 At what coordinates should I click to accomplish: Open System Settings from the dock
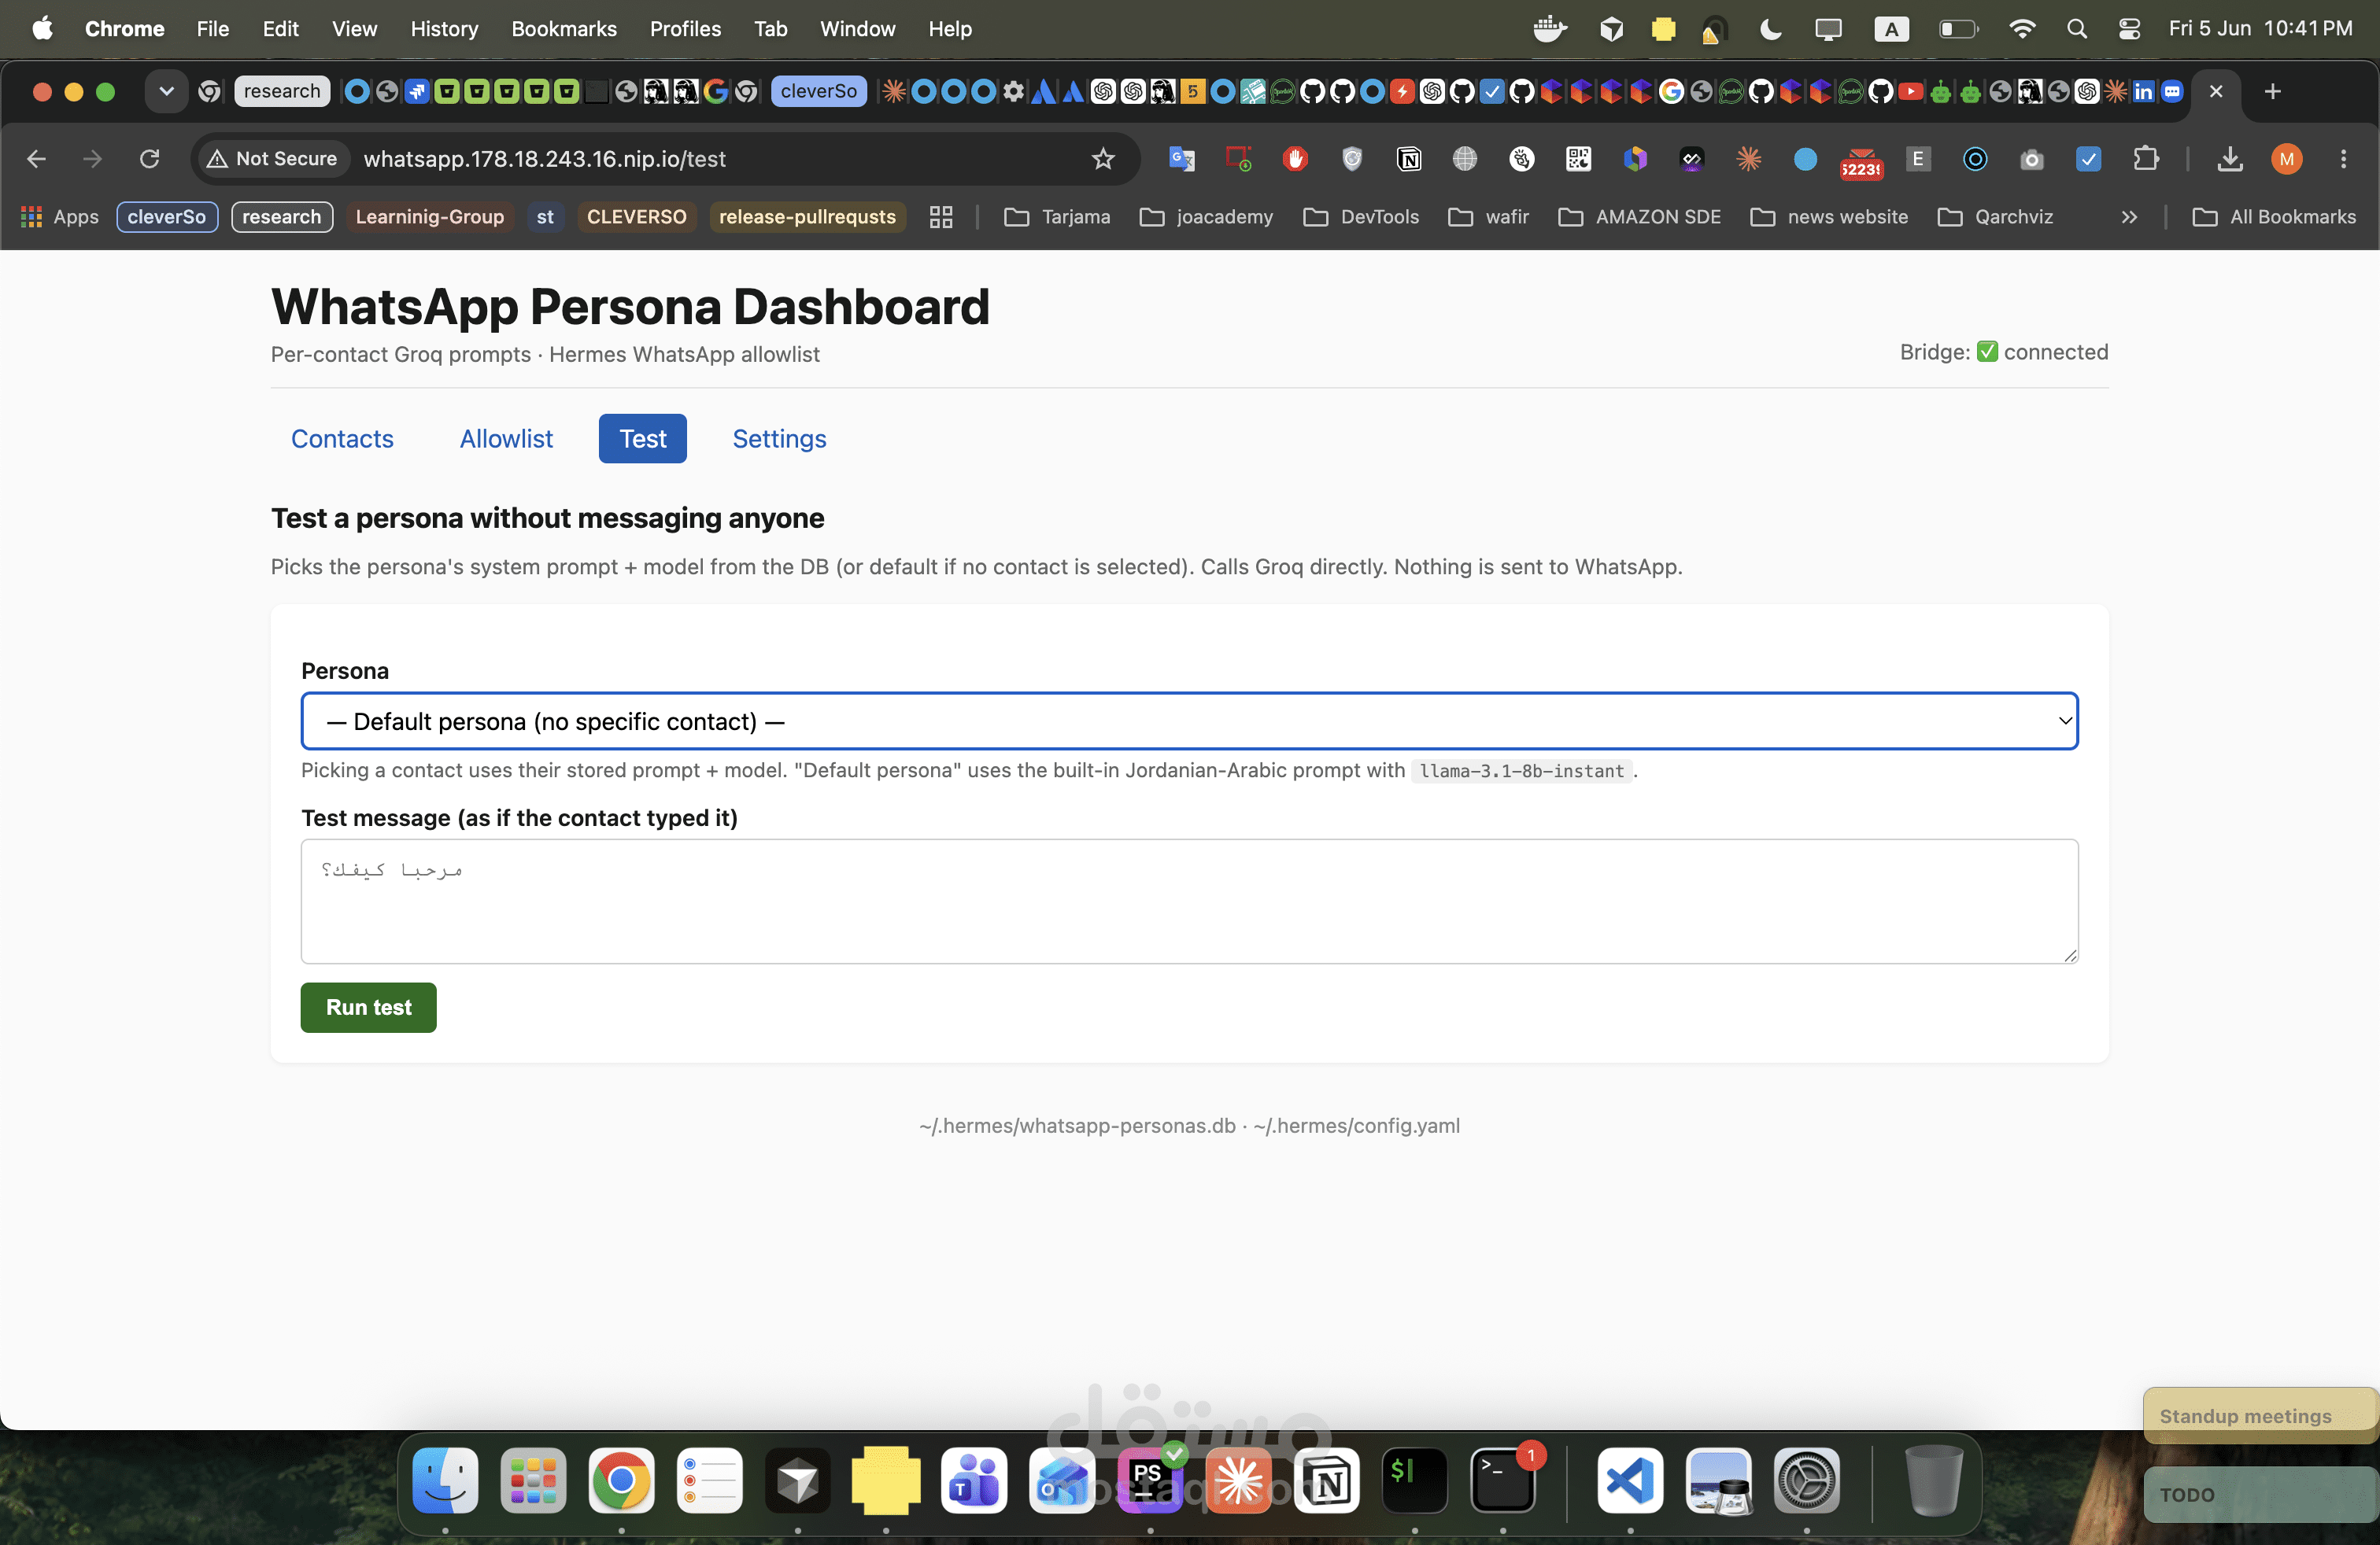pos(1806,1480)
